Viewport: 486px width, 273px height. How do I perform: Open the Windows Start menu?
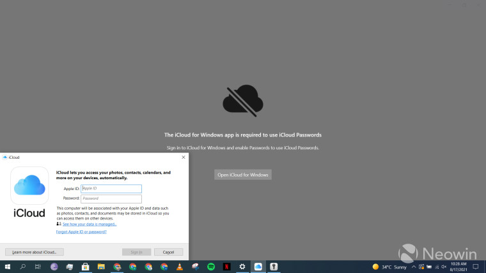8,267
